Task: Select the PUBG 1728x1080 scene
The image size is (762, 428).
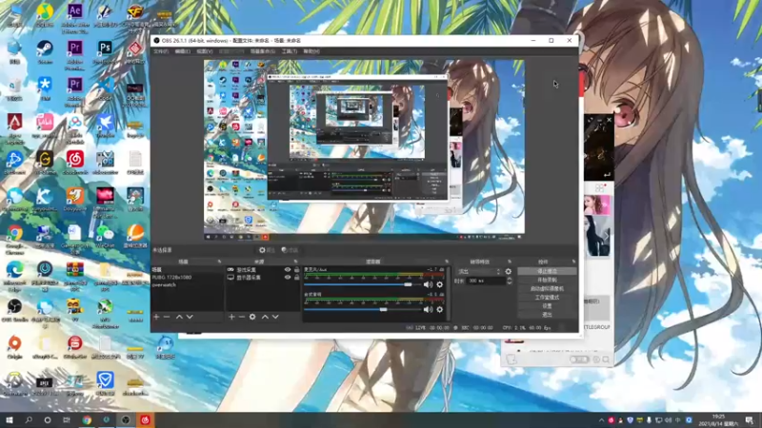Action: [187, 278]
